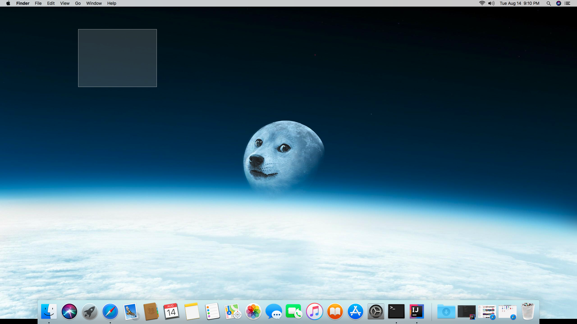Open the Edit menu
The image size is (577, 324).
(x=51, y=3)
